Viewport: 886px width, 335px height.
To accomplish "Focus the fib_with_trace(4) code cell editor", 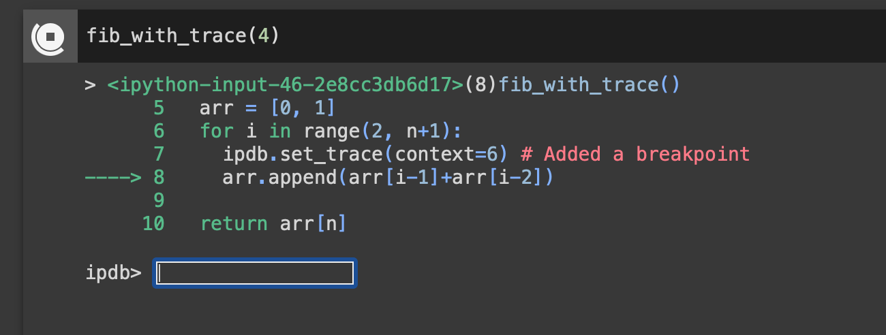I will pos(477,36).
